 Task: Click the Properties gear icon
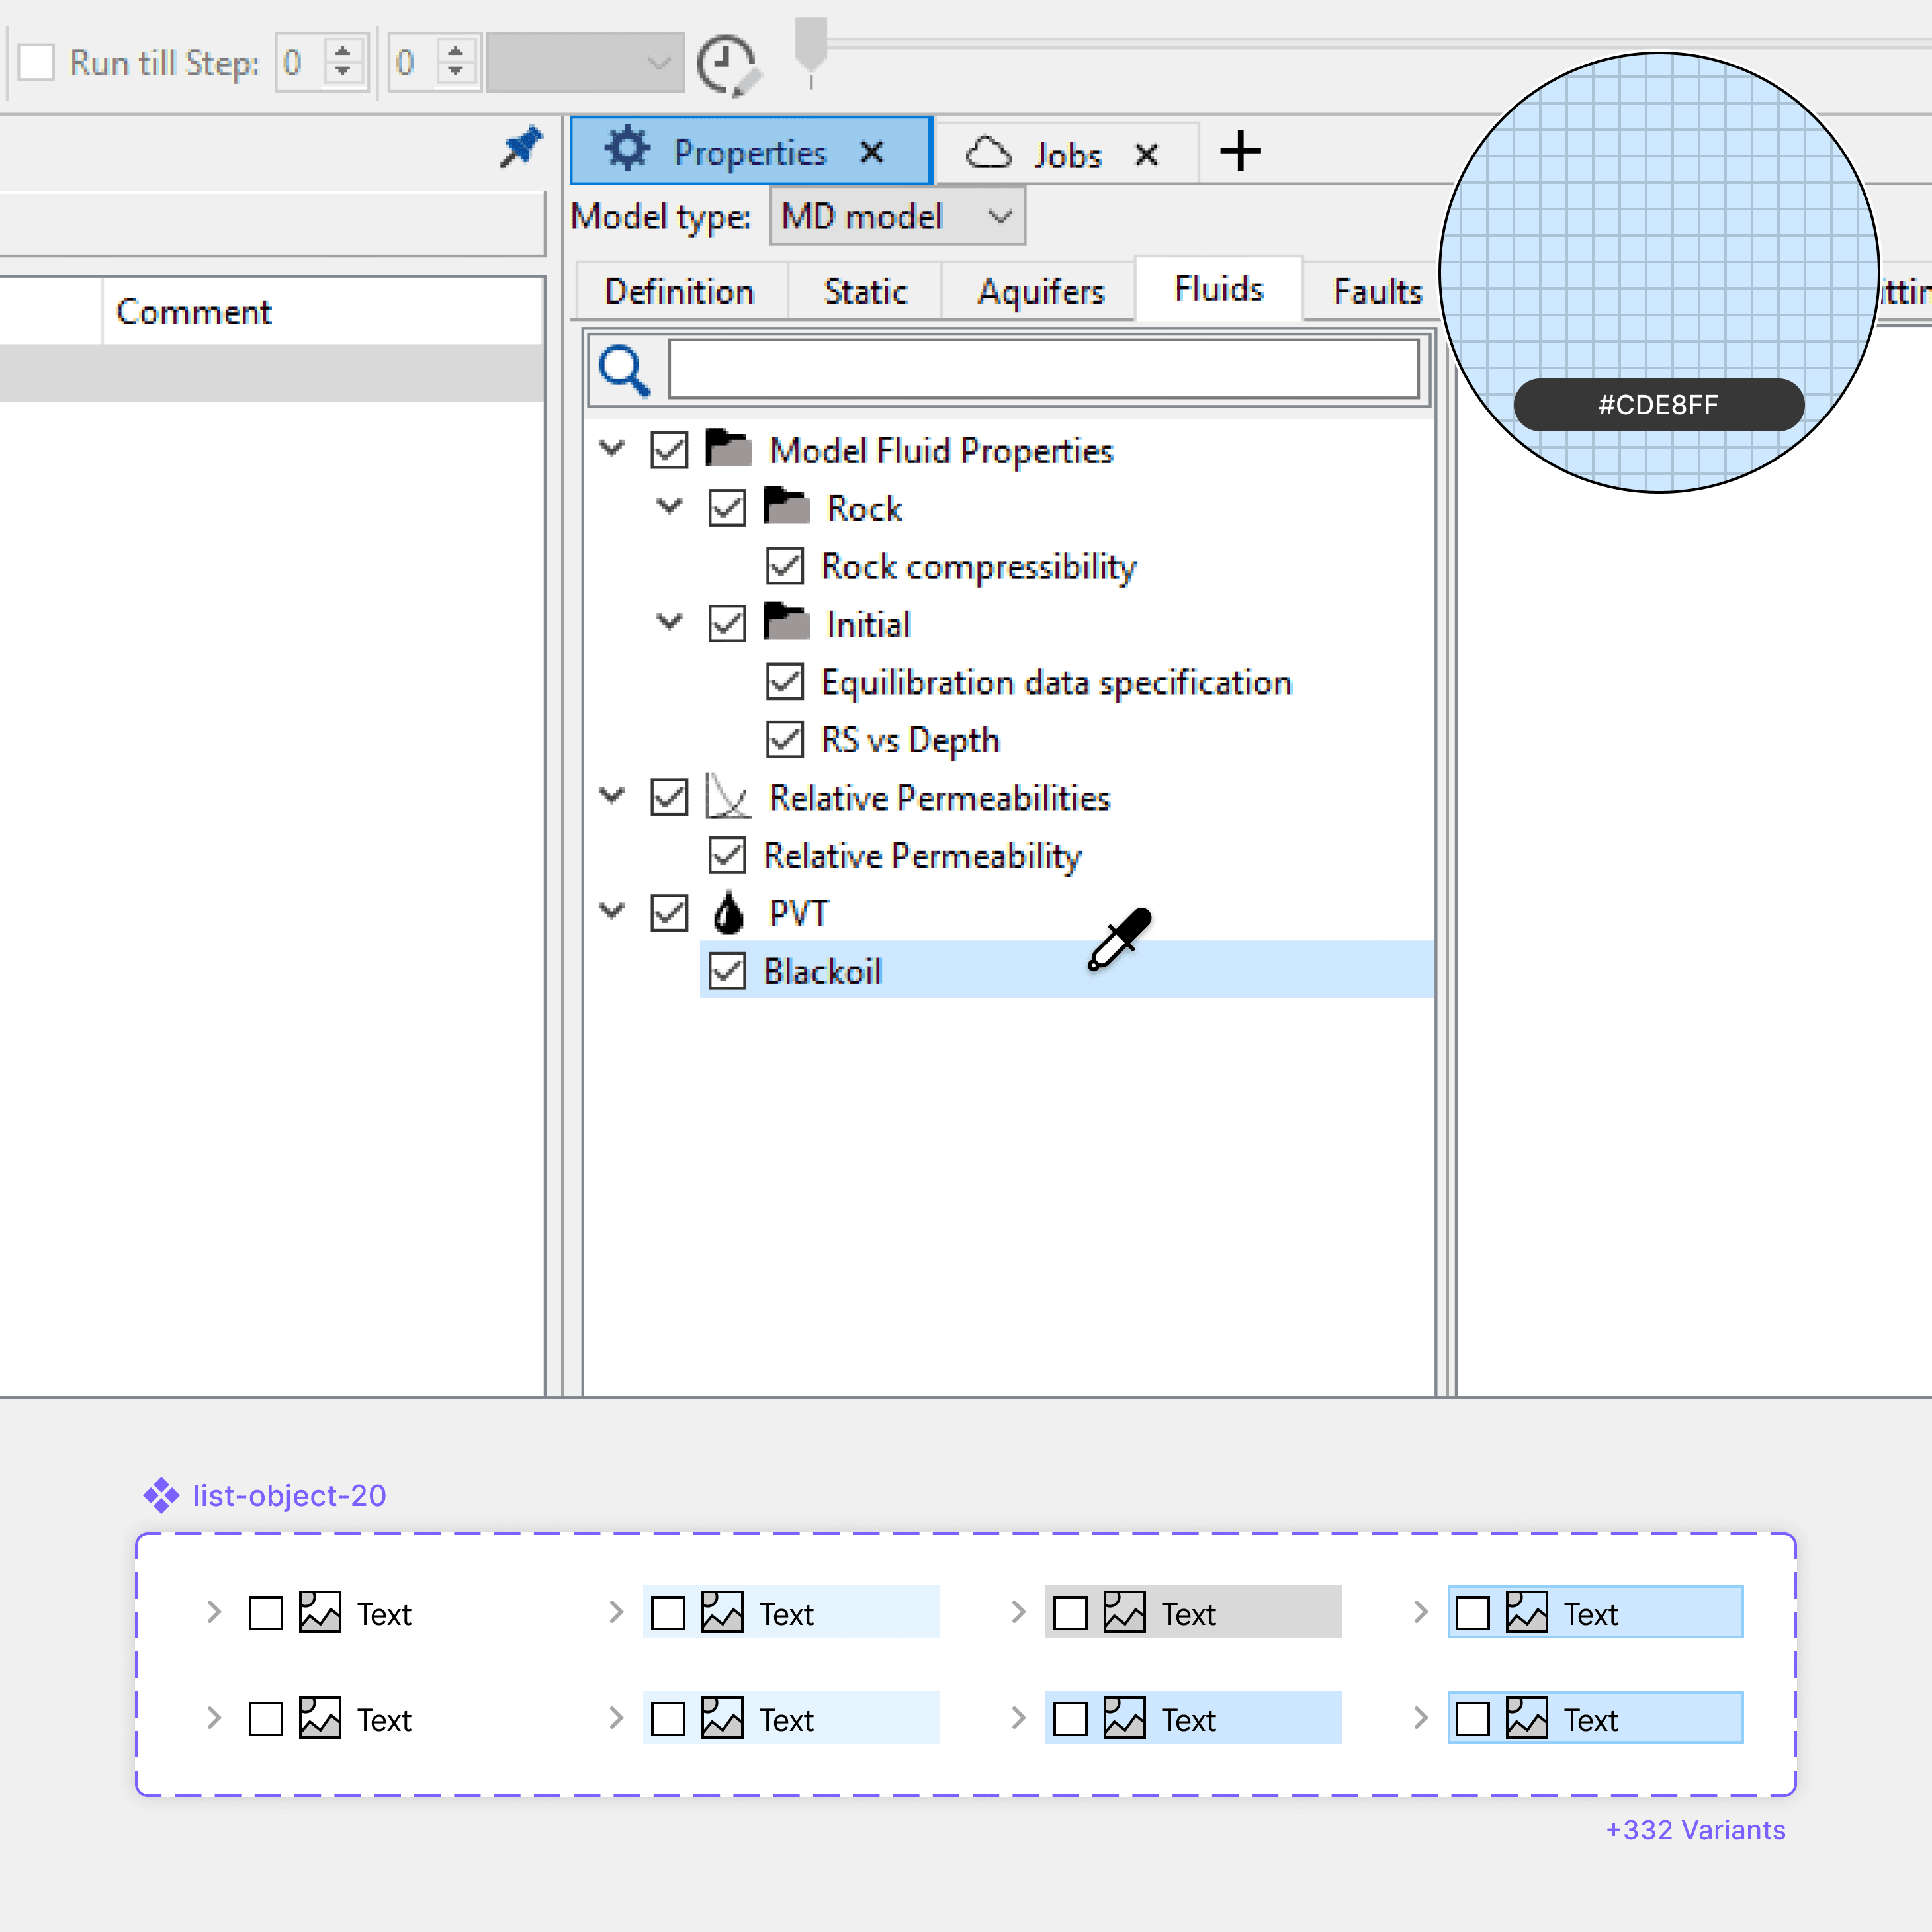(628, 150)
